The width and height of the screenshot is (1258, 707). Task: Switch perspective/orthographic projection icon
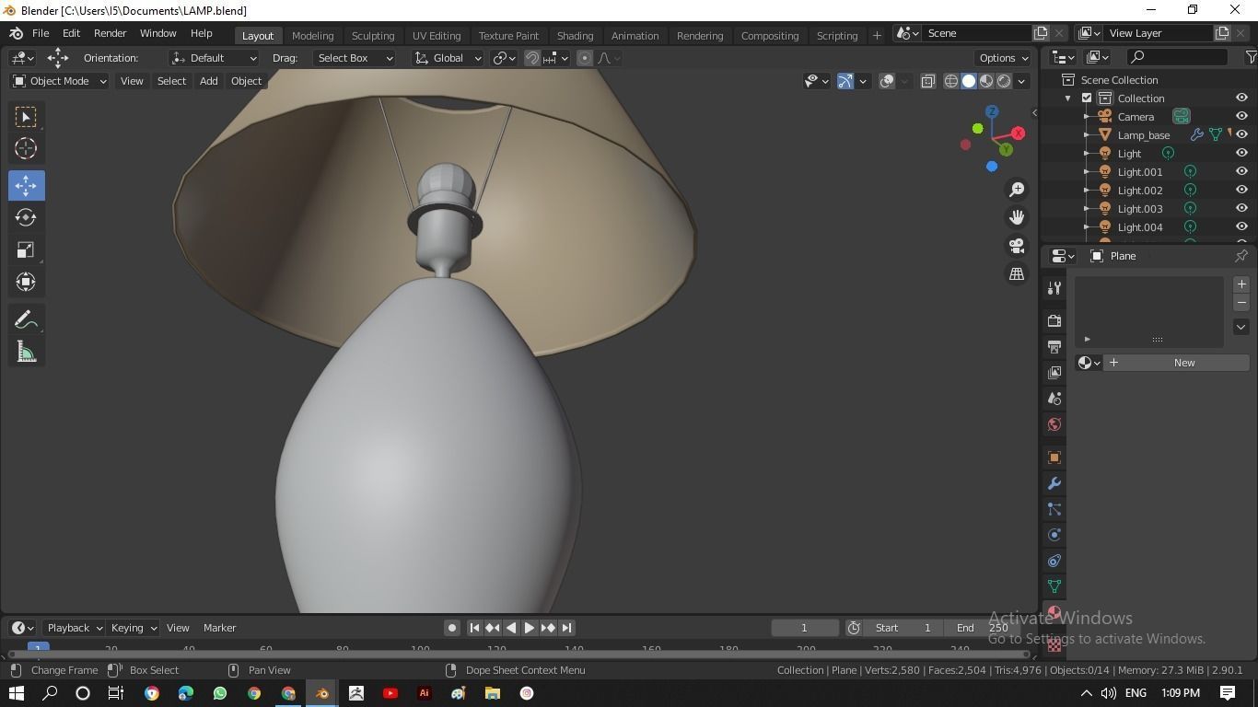tap(1017, 273)
